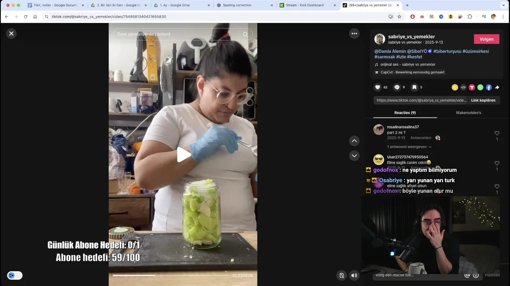This screenshot has width=510, height=286.
Task: Click the search magnifier icon in video
Action: (245, 34)
